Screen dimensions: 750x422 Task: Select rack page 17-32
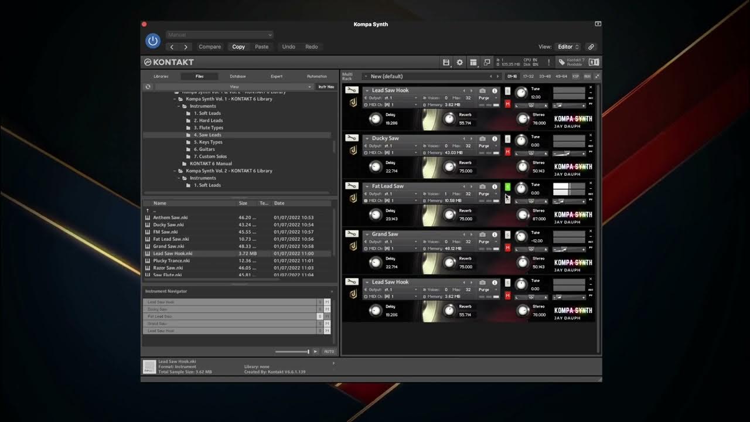pyautogui.click(x=529, y=76)
